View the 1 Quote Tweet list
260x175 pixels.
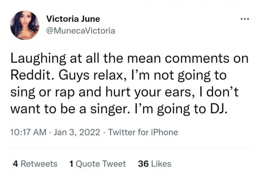pyautogui.click(x=98, y=163)
